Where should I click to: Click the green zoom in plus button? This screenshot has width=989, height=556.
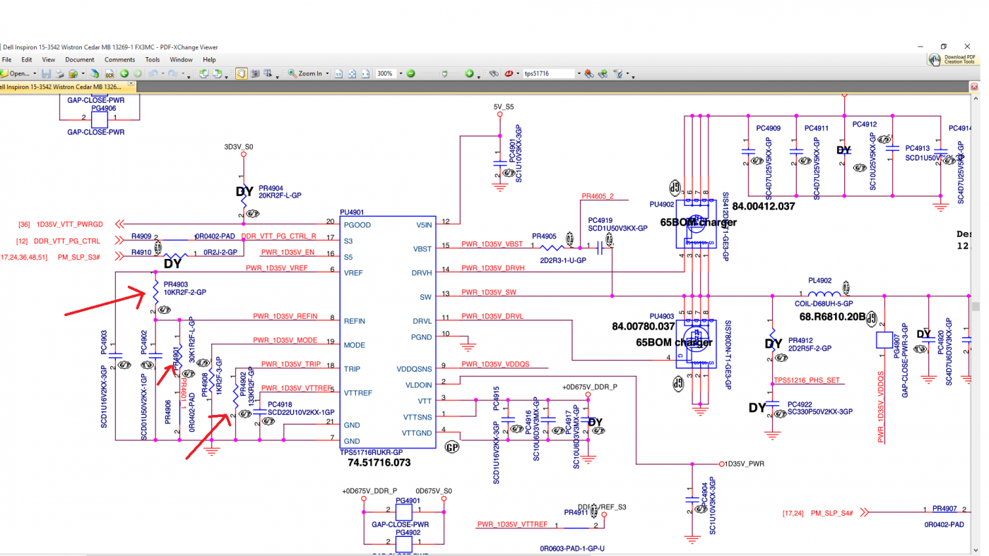click(x=469, y=73)
